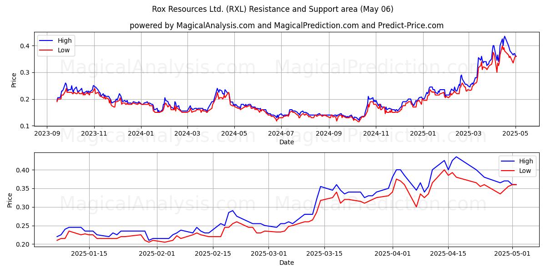Click the '2023-11' tick label
Image resolution: width=546 pixels, height=273 pixels.
[94, 133]
